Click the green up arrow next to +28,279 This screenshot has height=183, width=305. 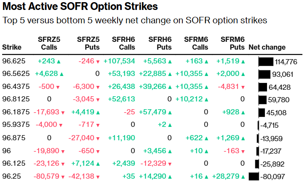click(x=243, y=177)
